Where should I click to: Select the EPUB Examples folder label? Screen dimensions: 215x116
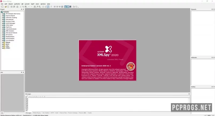point(10,37)
